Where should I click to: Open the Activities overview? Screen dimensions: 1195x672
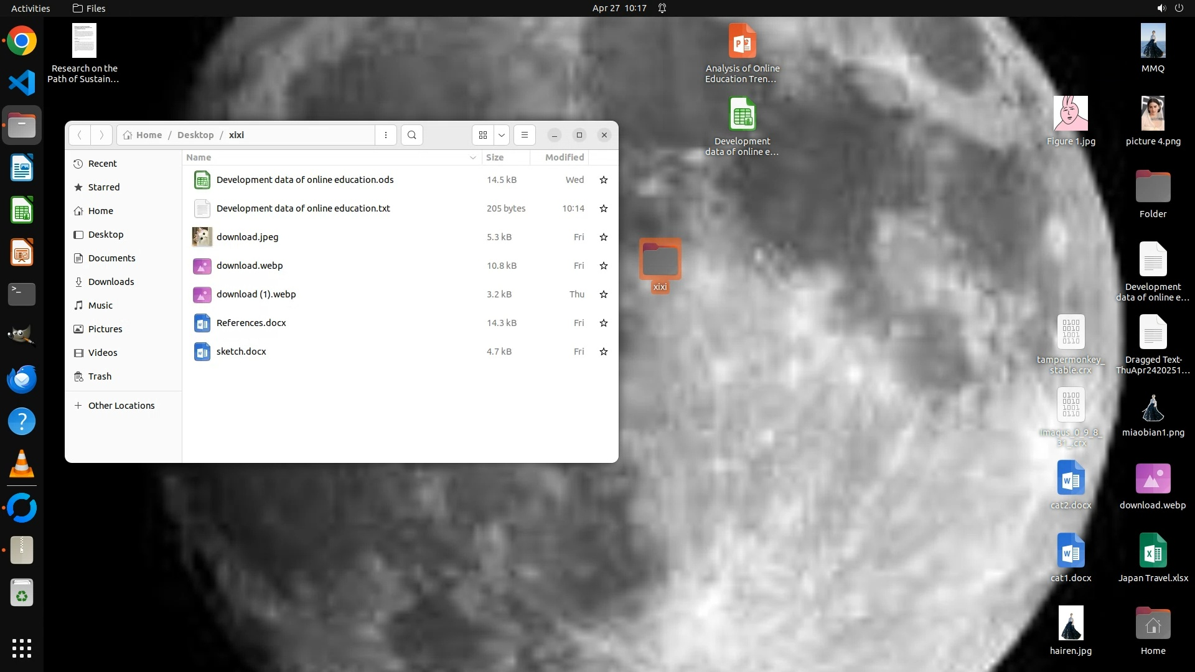point(30,8)
